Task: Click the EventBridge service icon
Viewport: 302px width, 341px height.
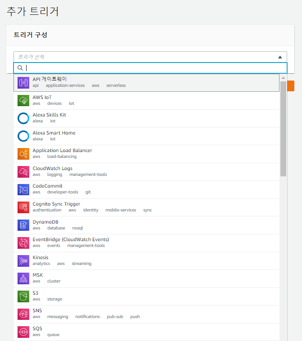Action: (x=23, y=243)
